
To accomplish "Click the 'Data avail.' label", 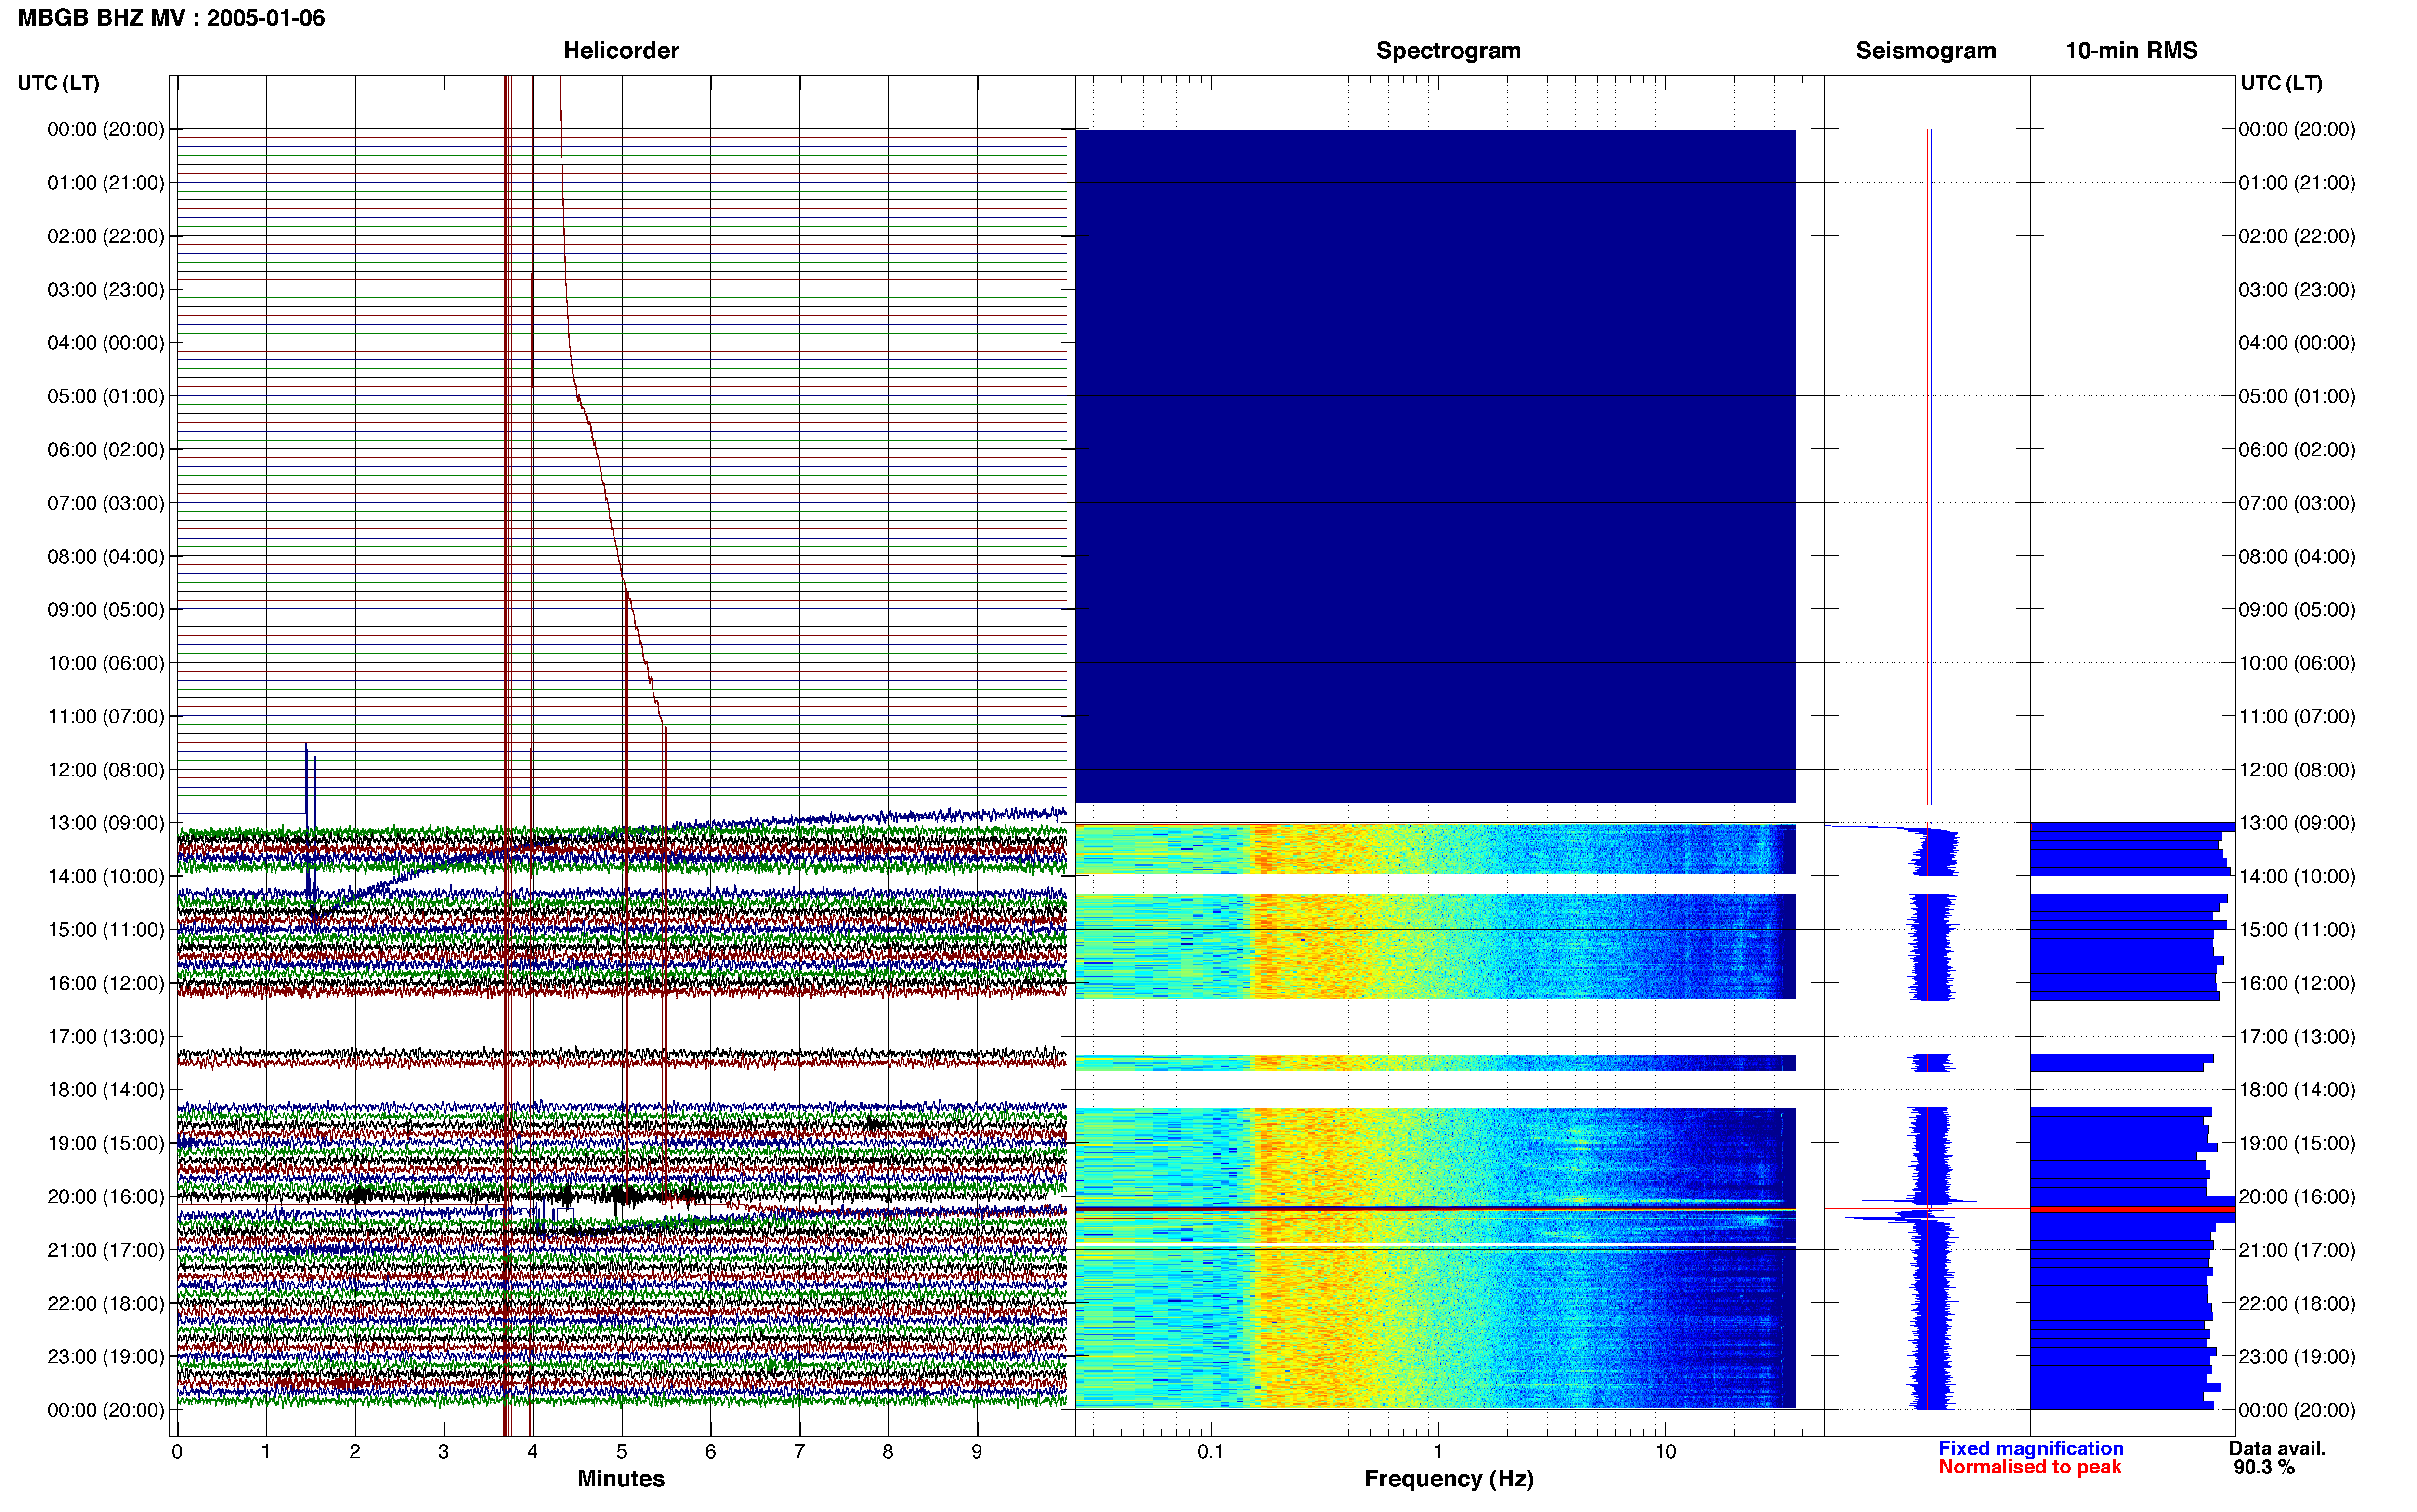I will pos(2277,1448).
